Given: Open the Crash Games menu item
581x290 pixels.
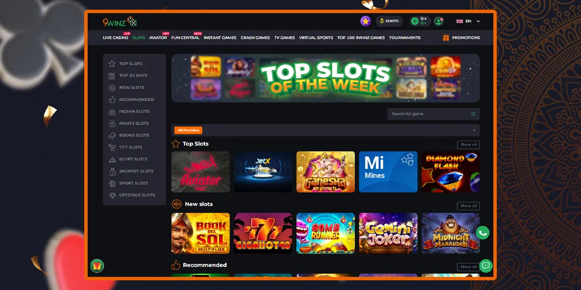Looking at the screenshot, I should [x=255, y=38].
